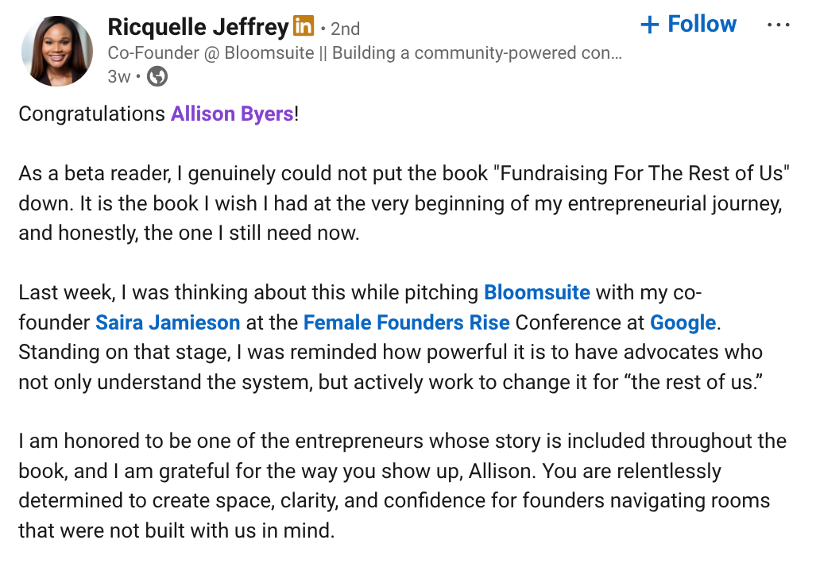Open Saira Jamieson's profile link
The height and width of the screenshot is (563, 816).
pos(168,322)
